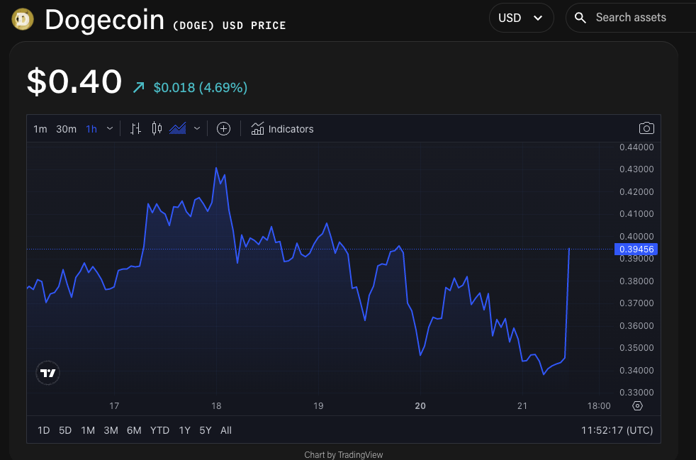The width and height of the screenshot is (696, 460).
Task: Click the 11:52:17 (UTC) timezone button
Action: coord(617,430)
